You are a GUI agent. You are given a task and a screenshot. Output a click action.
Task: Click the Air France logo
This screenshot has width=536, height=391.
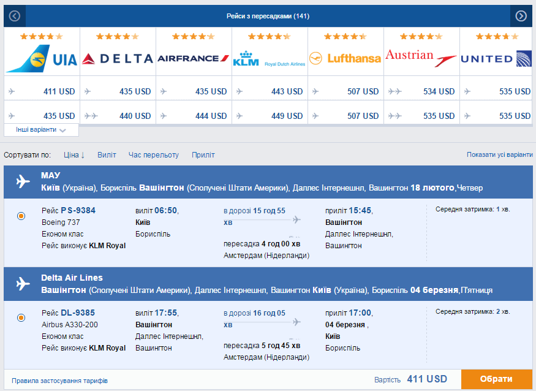pos(194,58)
